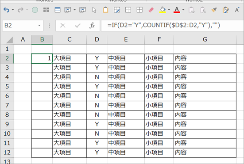
Task: Click the increase font size A icon
Action: [237, 10]
